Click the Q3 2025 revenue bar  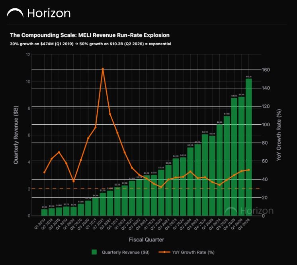coord(227,166)
